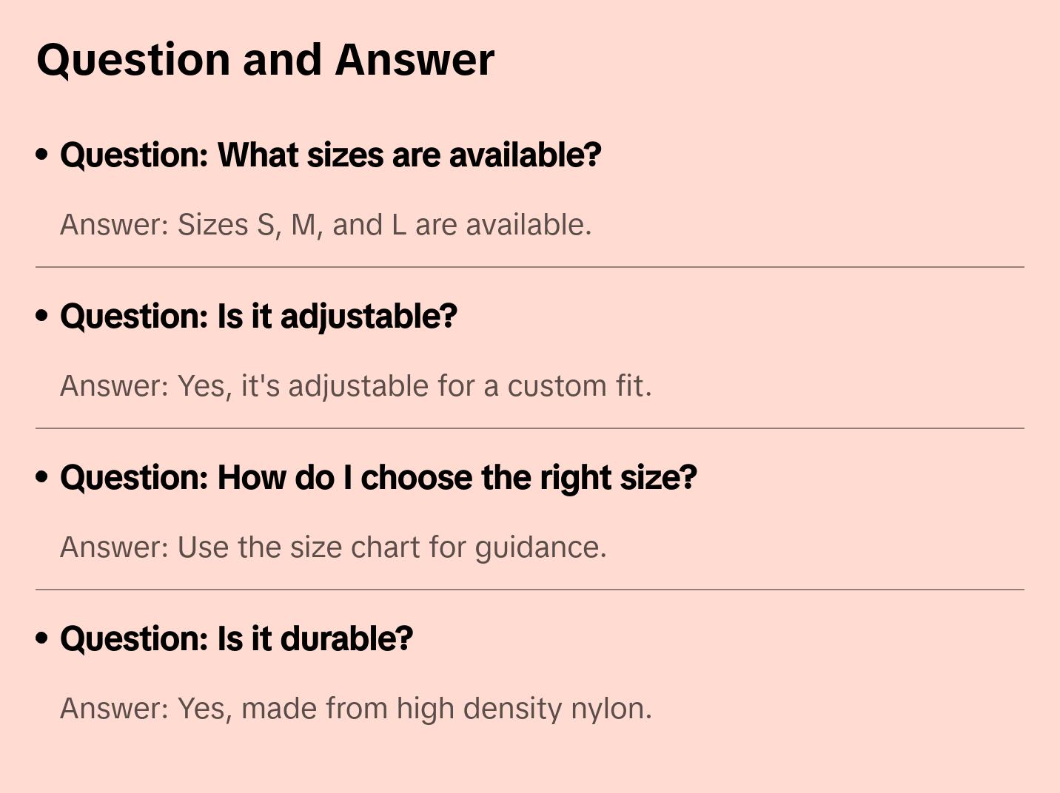The image size is (1060, 793).
Task: Click the answer about high density nylon
Action: pyautogui.click(x=355, y=709)
